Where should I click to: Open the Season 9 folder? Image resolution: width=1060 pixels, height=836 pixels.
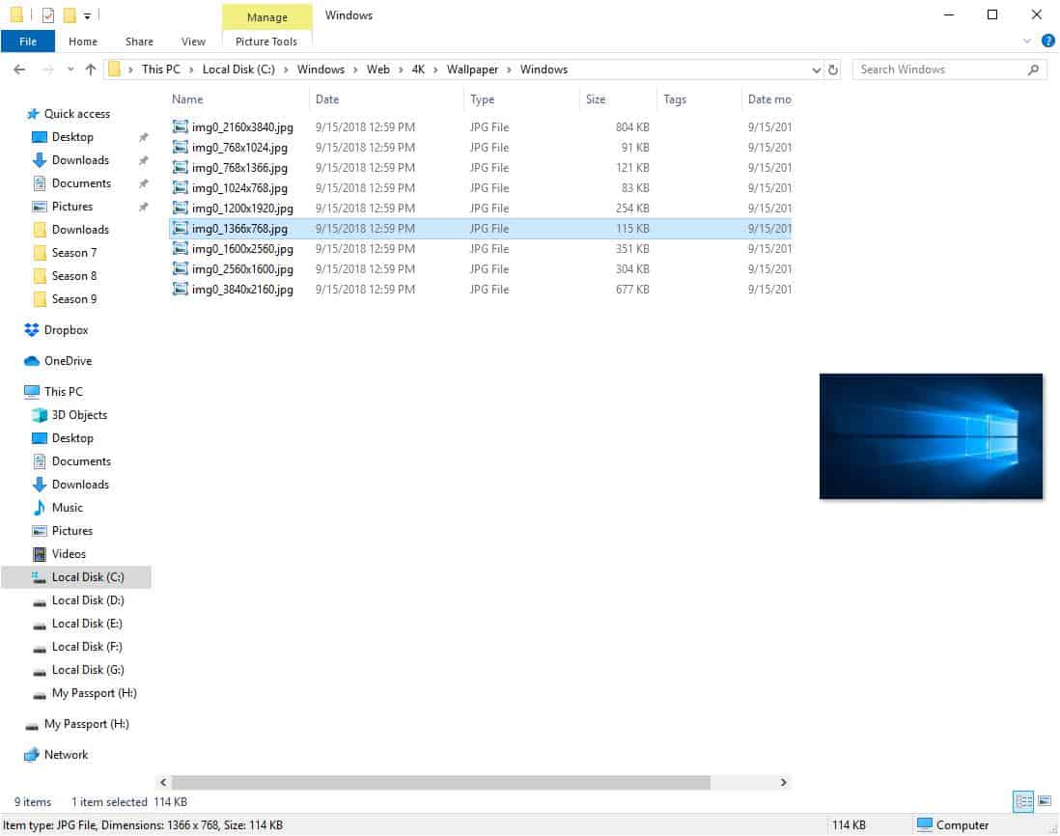pos(73,298)
